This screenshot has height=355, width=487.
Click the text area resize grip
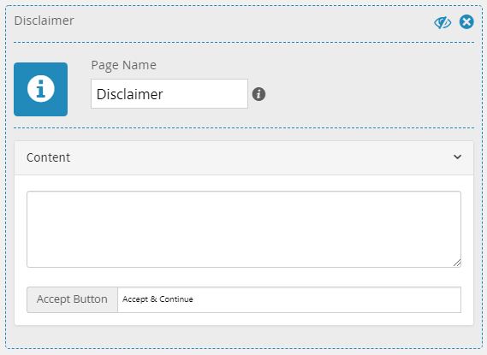pyautogui.click(x=456, y=263)
